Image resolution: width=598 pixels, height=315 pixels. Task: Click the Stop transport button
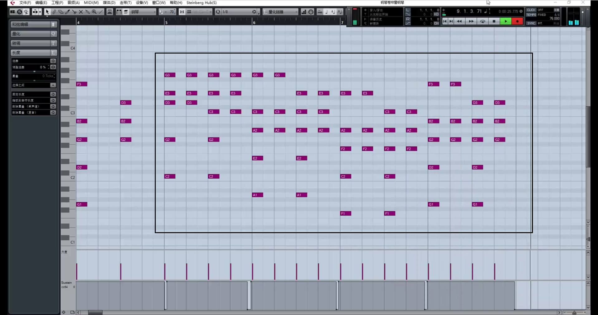click(x=494, y=21)
